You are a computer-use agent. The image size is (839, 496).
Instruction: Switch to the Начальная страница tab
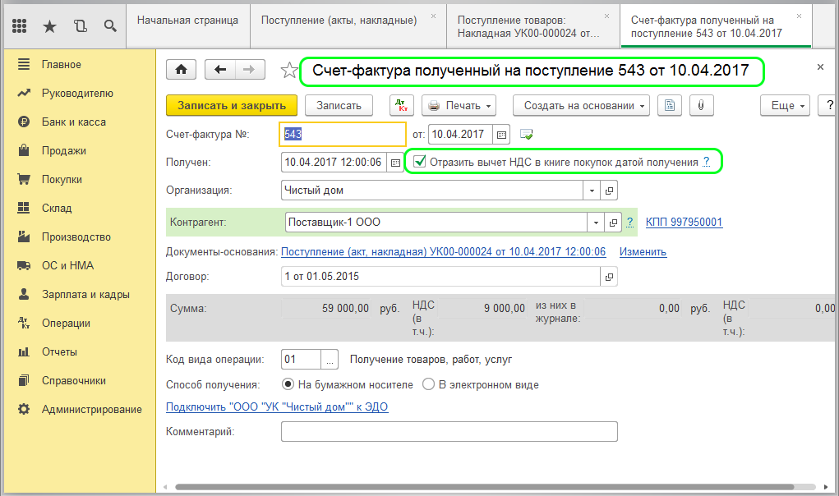tap(187, 20)
